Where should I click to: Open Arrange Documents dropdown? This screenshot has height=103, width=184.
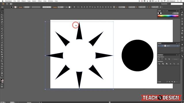point(11,4)
